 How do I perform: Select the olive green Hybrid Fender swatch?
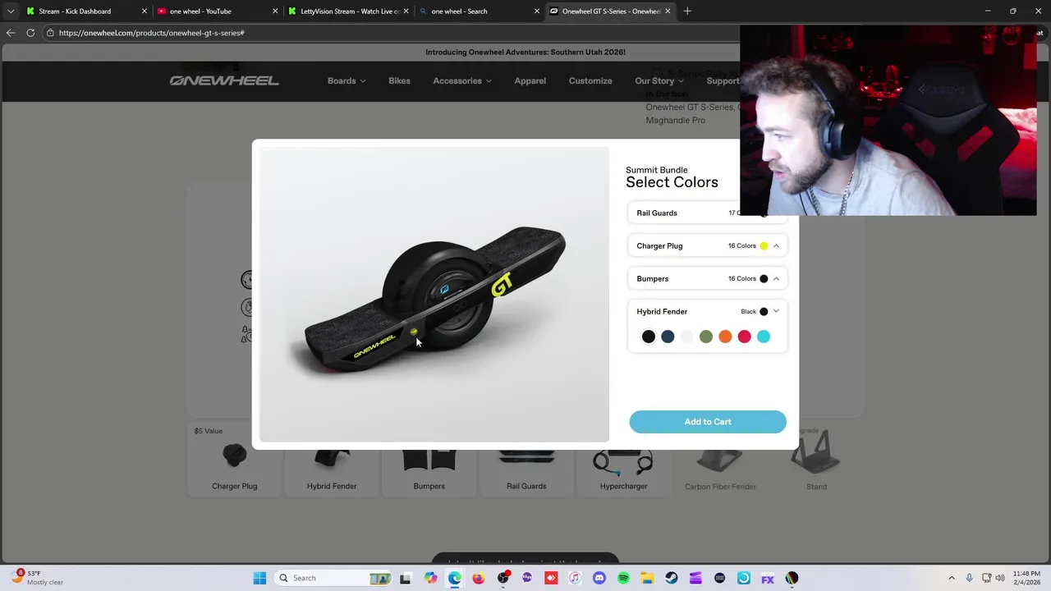706,337
